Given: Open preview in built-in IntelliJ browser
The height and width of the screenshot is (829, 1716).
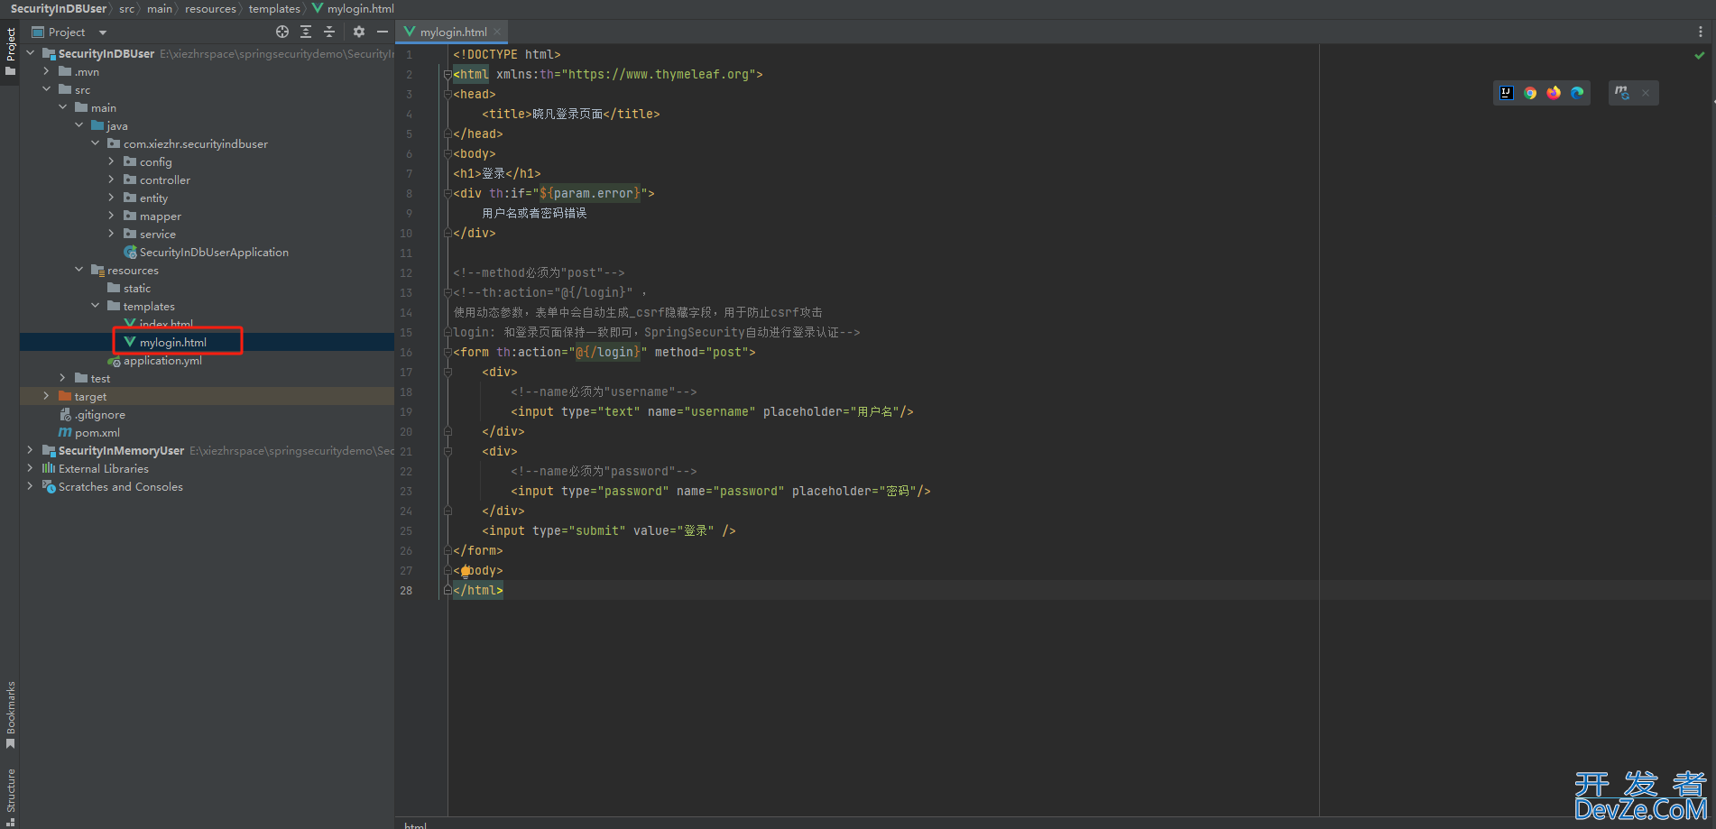Looking at the screenshot, I should tap(1506, 93).
